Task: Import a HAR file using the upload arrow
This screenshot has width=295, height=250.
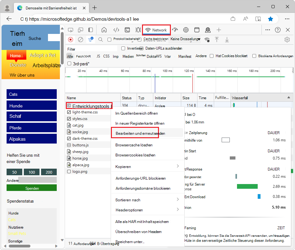Action: click(217, 40)
